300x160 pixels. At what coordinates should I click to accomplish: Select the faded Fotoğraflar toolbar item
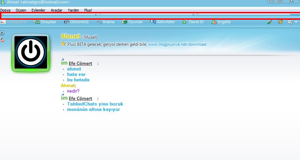pyautogui.click(x=13, y=22)
